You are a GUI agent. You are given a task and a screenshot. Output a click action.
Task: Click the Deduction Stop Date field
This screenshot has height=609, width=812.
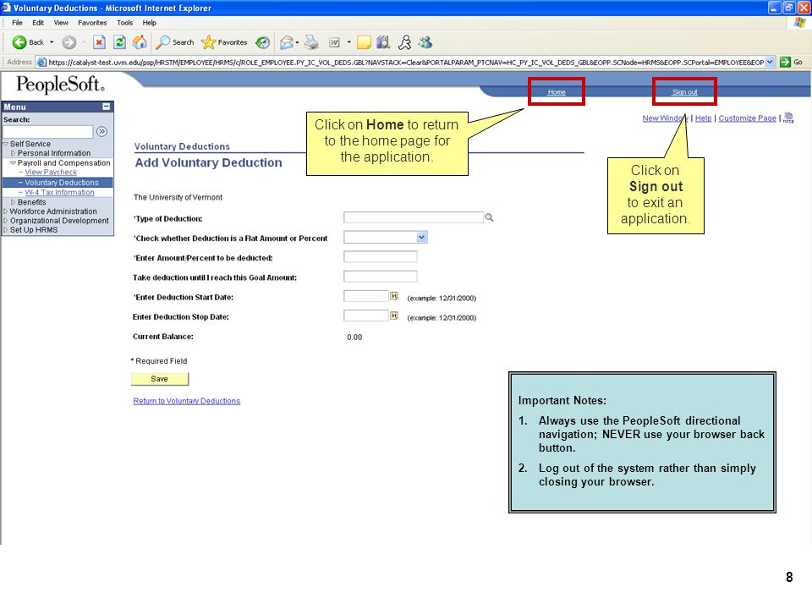pyautogui.click(x=366, y=315)
